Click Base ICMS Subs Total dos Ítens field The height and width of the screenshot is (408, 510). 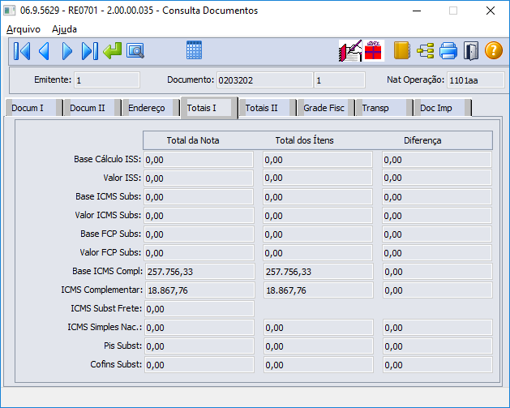[x=318, y=197]
